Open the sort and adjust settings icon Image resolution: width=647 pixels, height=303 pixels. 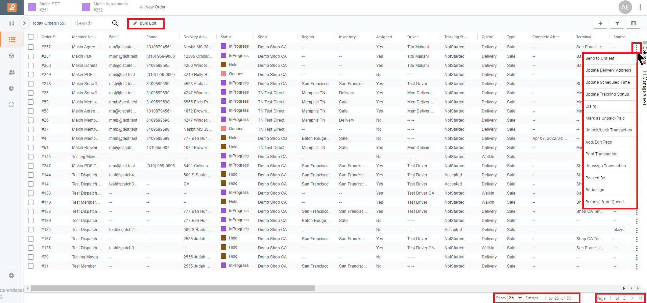[12, 24]
